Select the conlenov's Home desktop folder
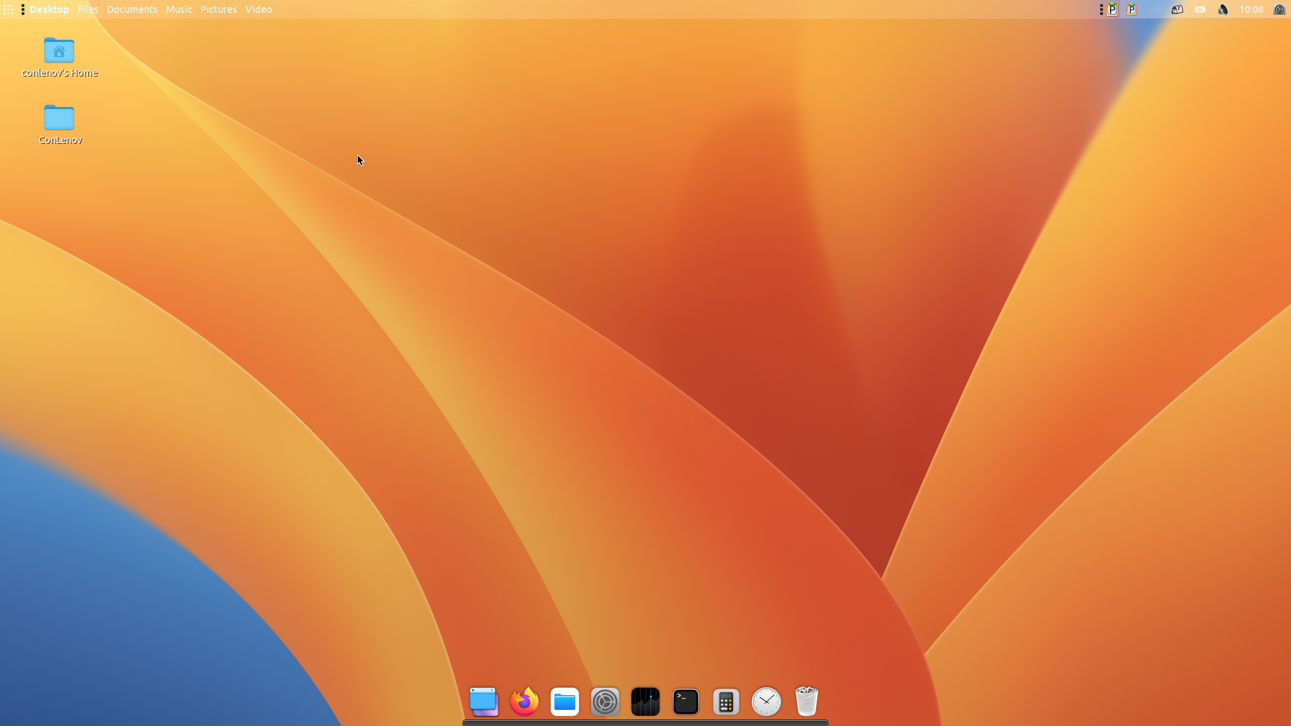This screenshot has height=726, width=1291. [x=59, y=52]
